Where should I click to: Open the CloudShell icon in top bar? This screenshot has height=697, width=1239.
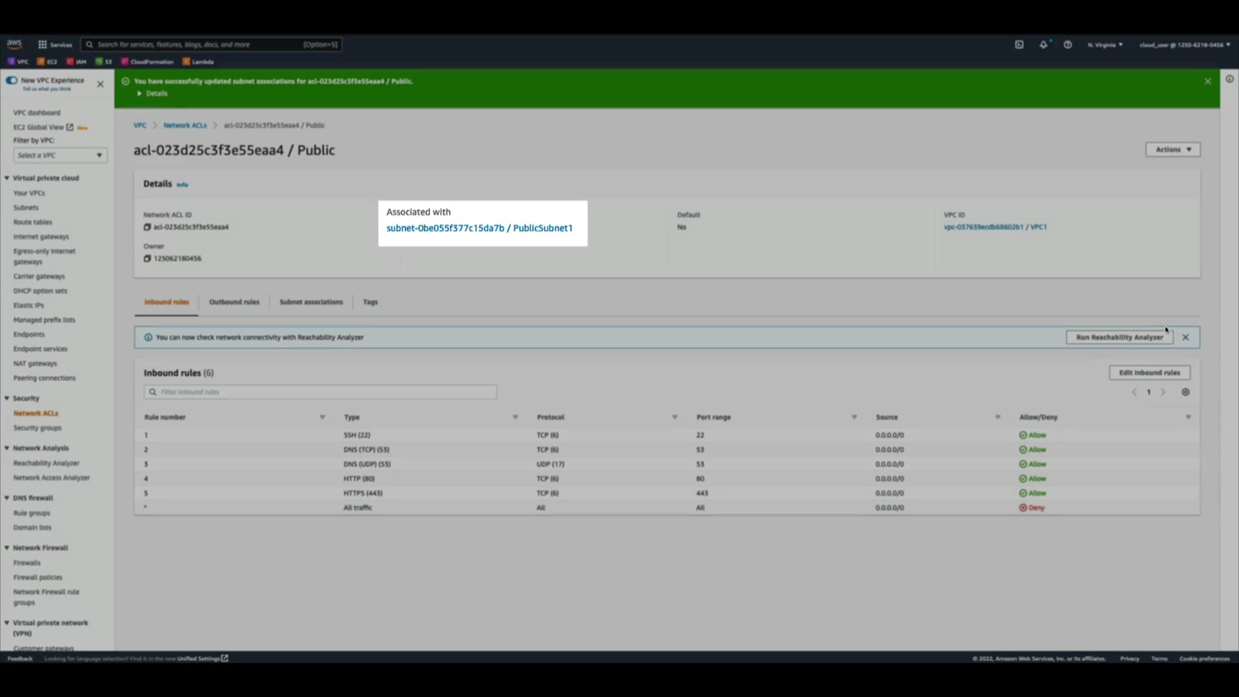[x=1019, y=45]
